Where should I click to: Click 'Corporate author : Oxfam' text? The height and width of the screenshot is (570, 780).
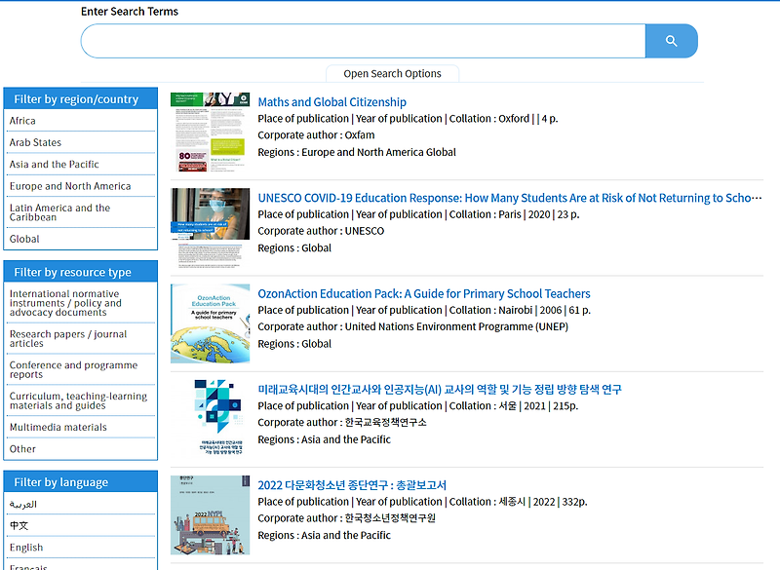click(316, 135)
